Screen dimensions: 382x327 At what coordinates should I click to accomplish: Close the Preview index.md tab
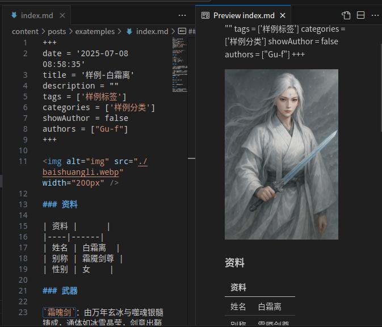pos(283,15)
